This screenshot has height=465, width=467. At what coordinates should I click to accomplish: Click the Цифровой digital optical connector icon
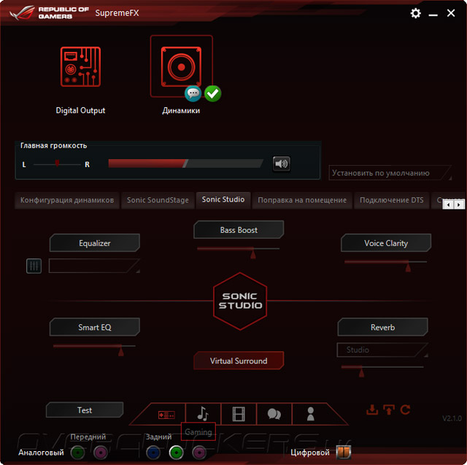pyautogui.click(x=344, y=452)
